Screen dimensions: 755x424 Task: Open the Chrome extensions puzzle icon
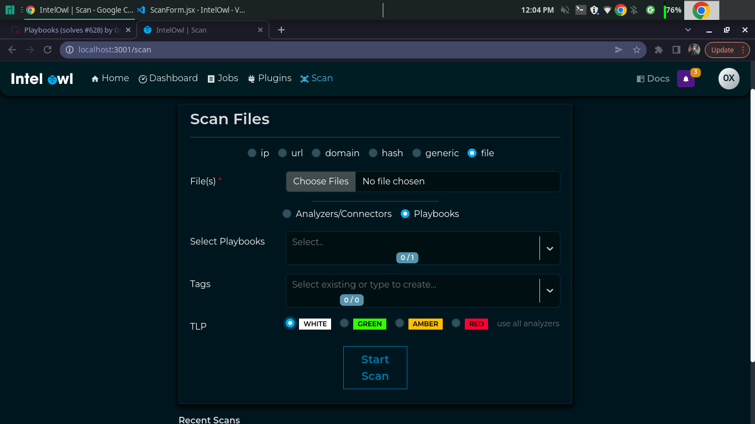(658, 50)
